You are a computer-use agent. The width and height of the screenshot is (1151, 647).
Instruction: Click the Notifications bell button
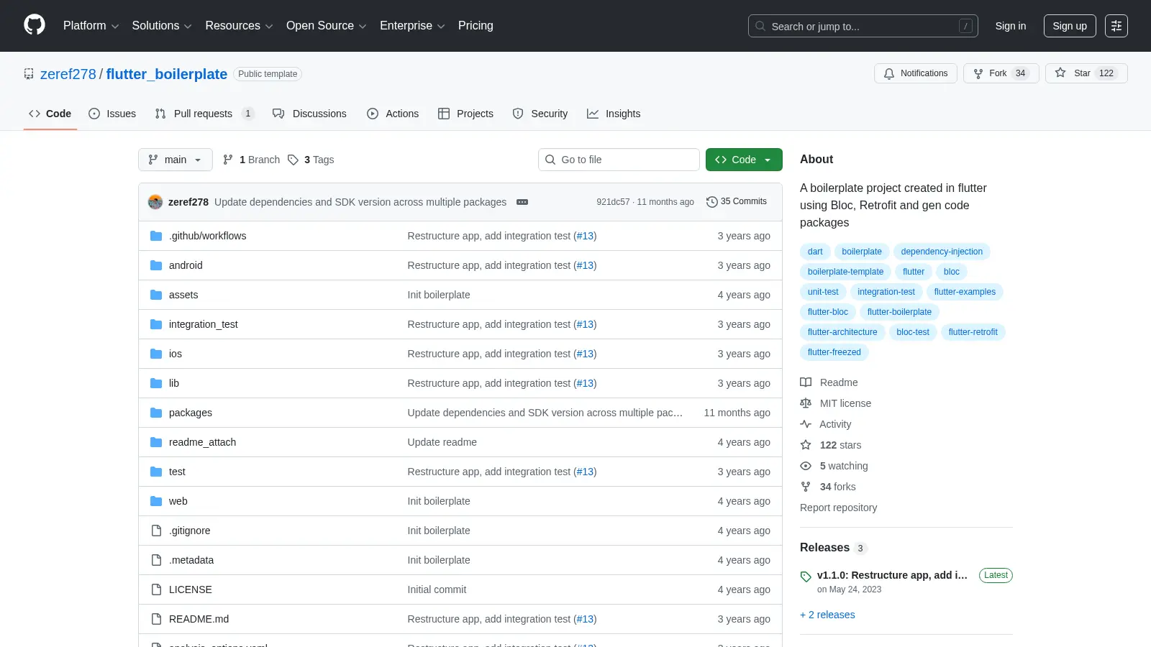pos(916,73)
